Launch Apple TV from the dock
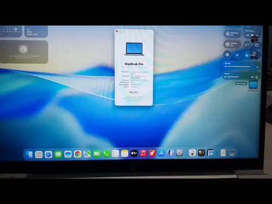Image resolution: width=272 pixels, height=204 pixels. coord(134,153)
